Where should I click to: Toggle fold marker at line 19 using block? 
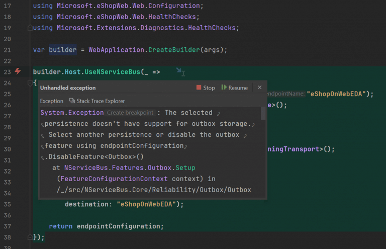(x=30, y=28)
